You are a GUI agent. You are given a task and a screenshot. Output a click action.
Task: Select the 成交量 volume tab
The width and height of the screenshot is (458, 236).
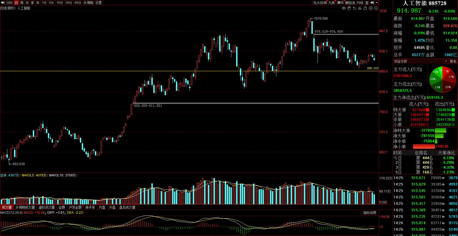tap(7, 207)
